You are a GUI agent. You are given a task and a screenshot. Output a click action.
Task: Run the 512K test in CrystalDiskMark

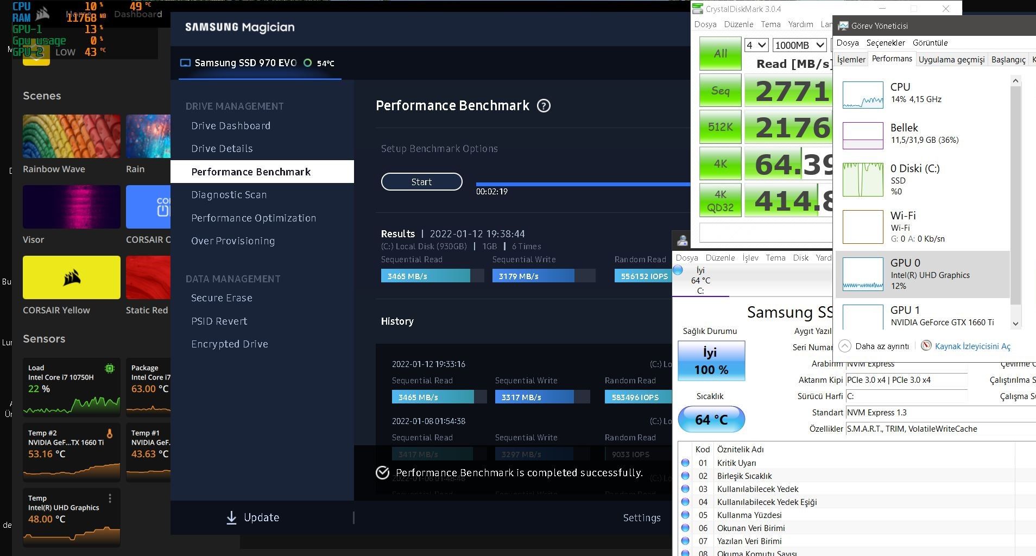(720, 127)
